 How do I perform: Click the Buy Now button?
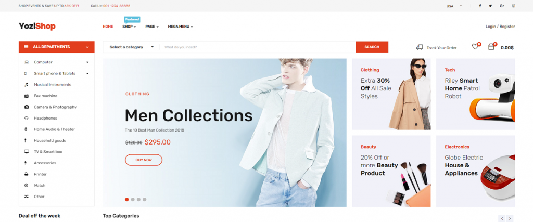click(144, 160)
